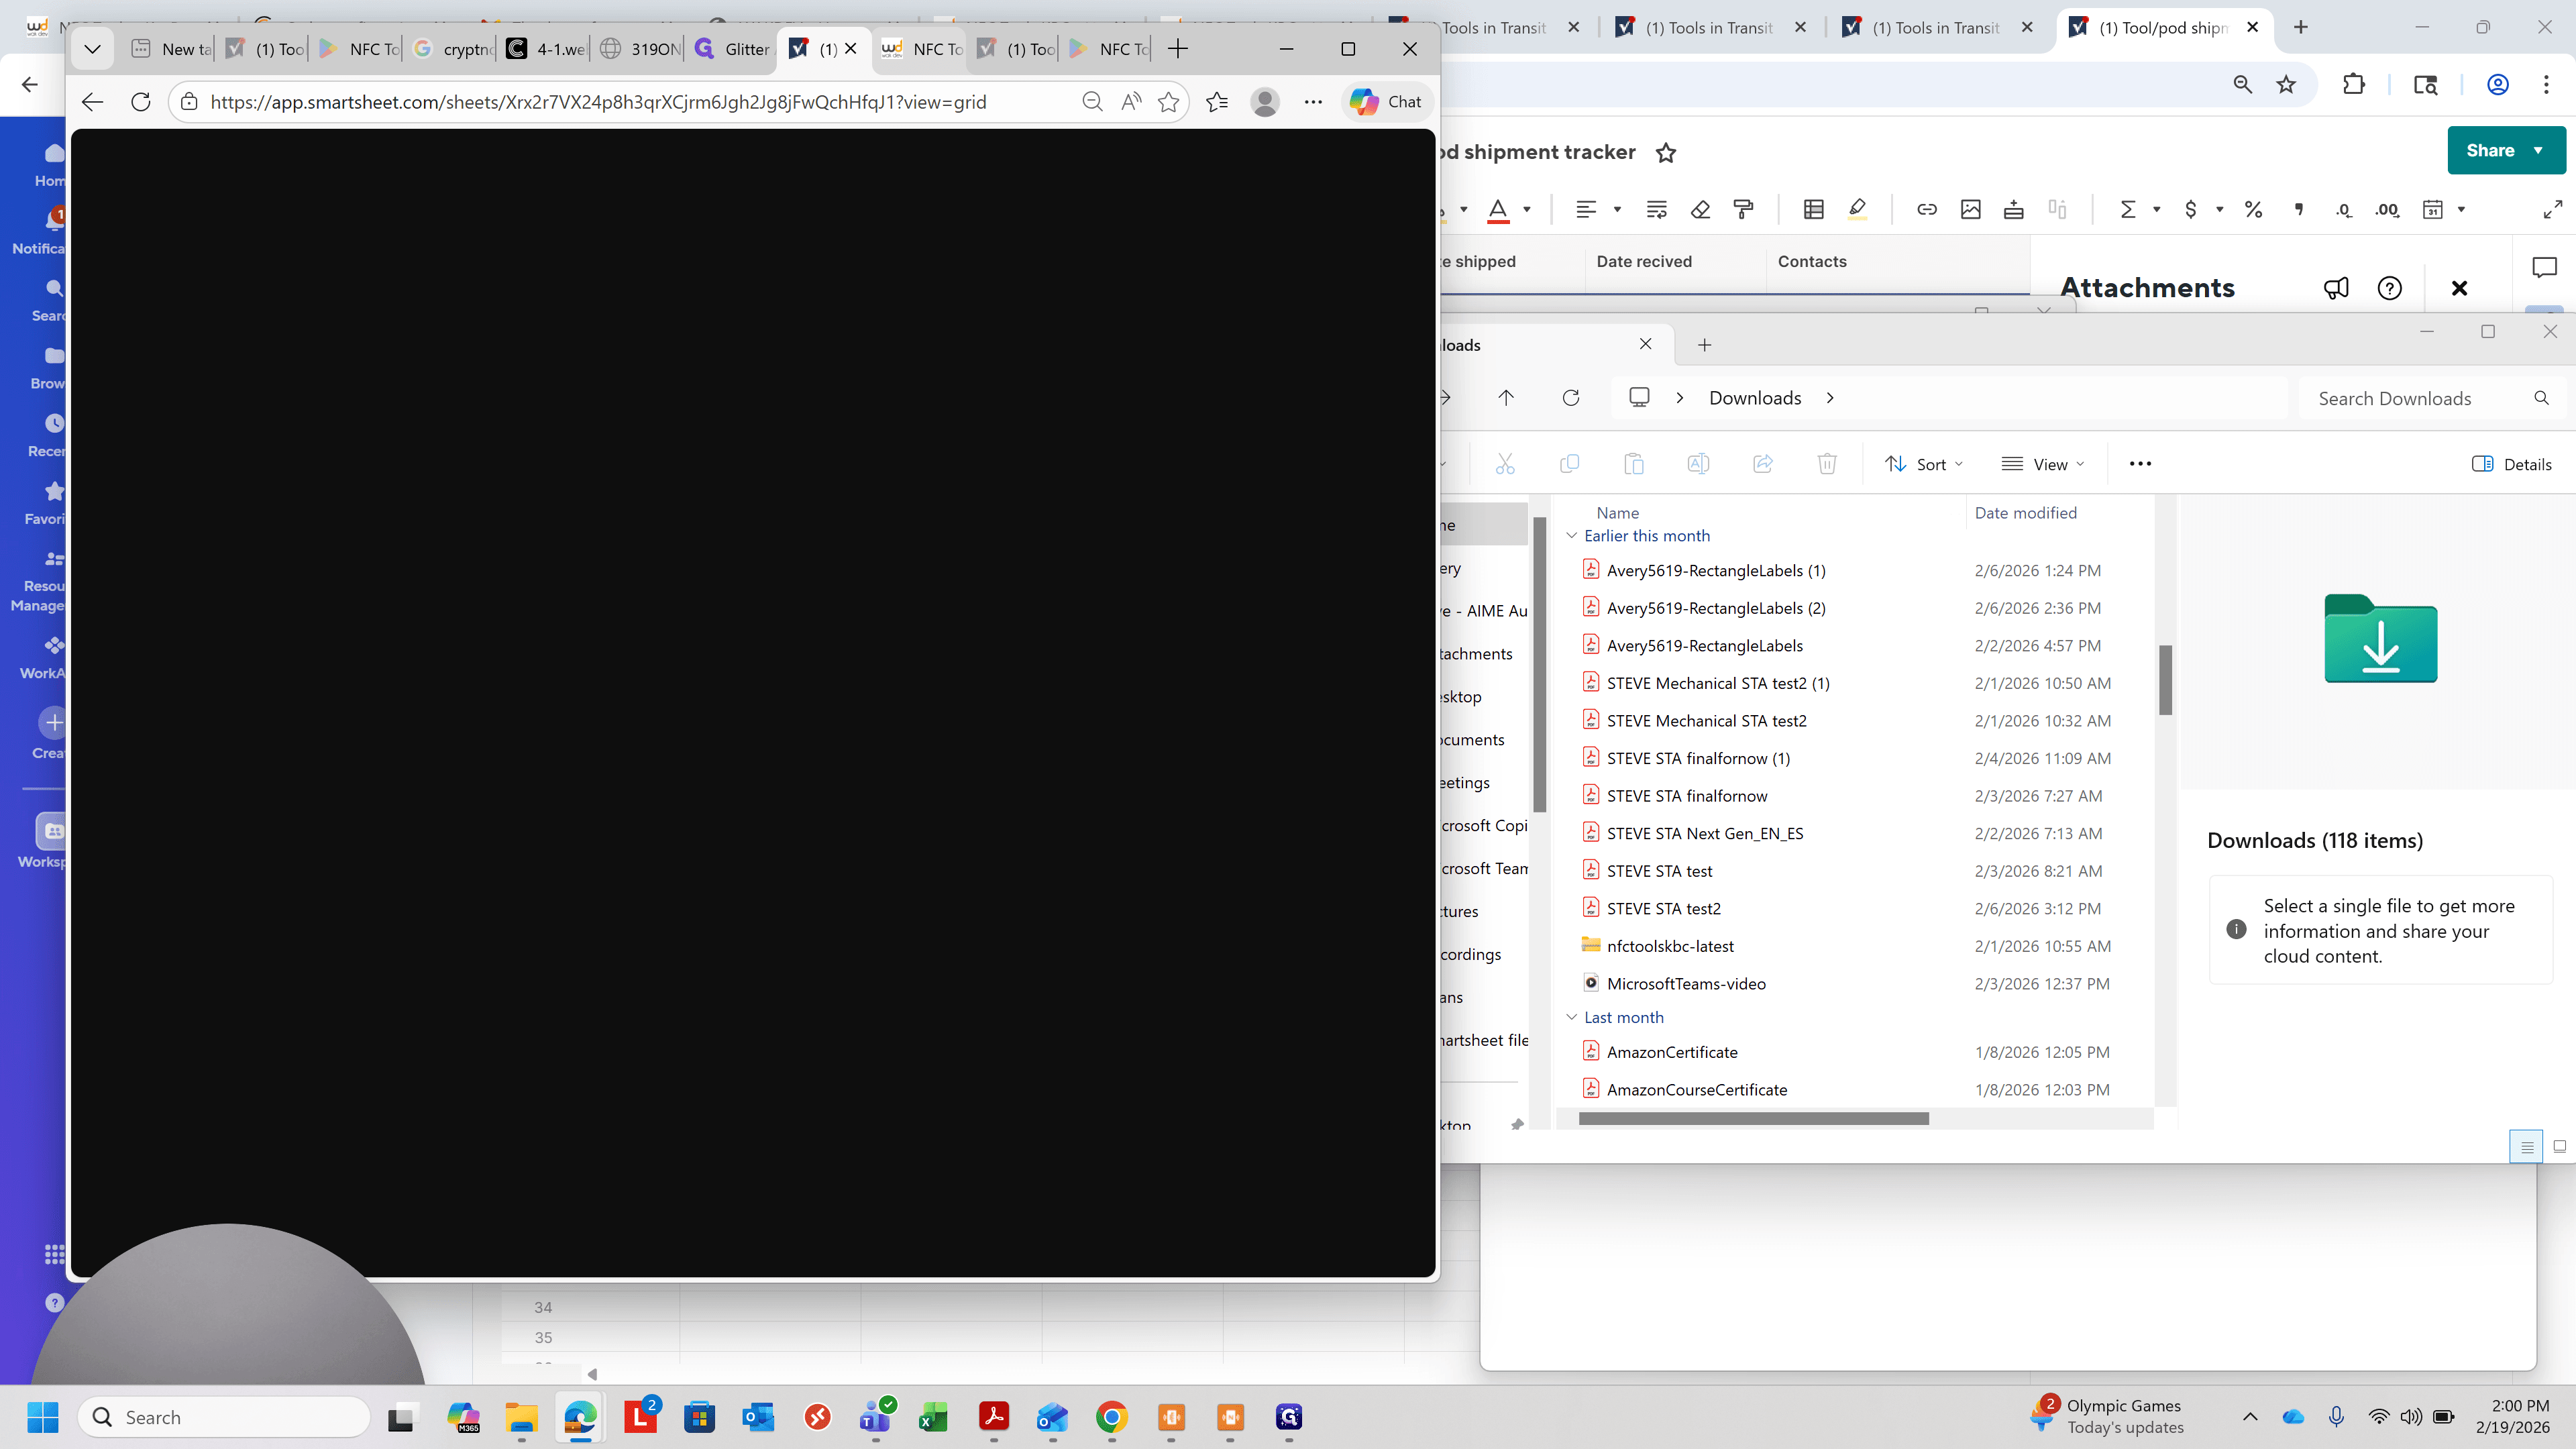2576x1449 pixels.
Task: Select the Contacts column header
Action: click(x=1897, y=262)
